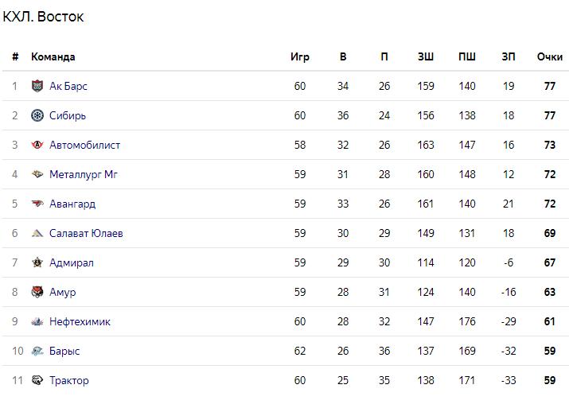Go to the Нефтехимик team link
569x408 pixels.
click(x=80, y=321)
